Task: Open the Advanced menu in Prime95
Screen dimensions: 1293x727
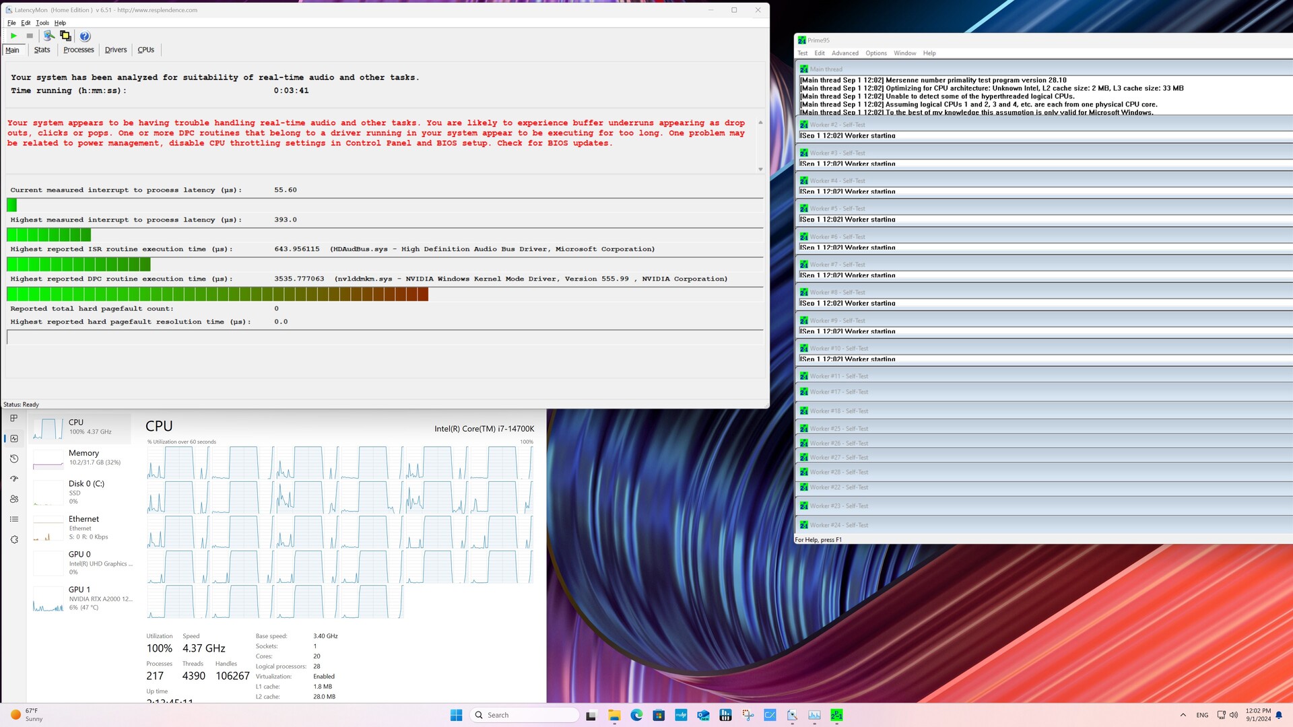Action: pyautogui.click(x=844, y=53)
